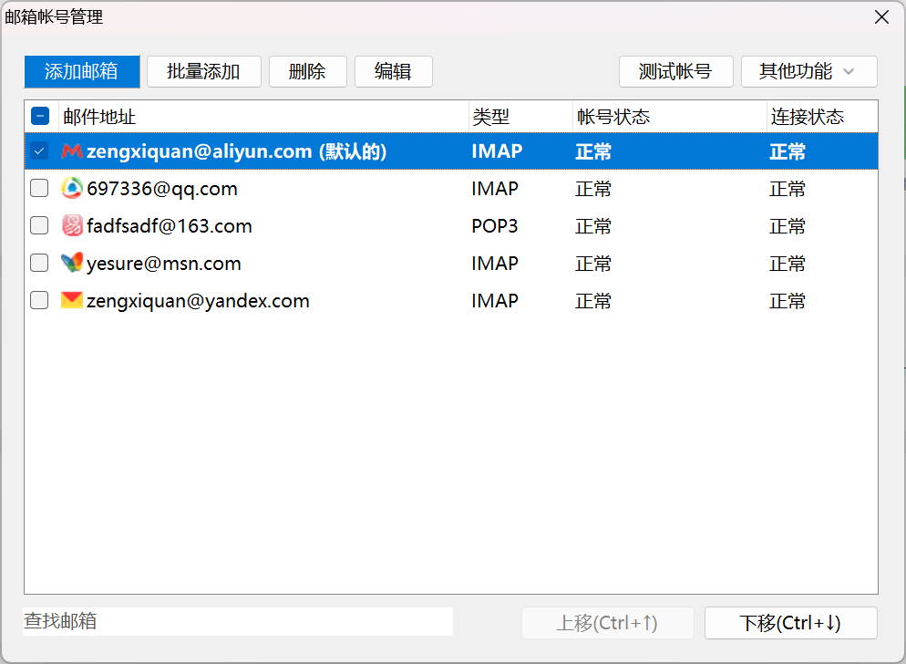Click the 上移(Ctrl+↑) button
The image size is (906, 664).
coord(608,623)
